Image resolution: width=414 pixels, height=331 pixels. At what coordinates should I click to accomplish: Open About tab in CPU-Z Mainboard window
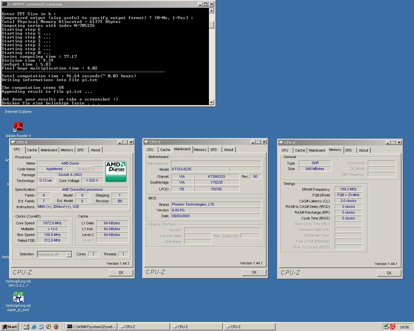[x=229, y=150]
